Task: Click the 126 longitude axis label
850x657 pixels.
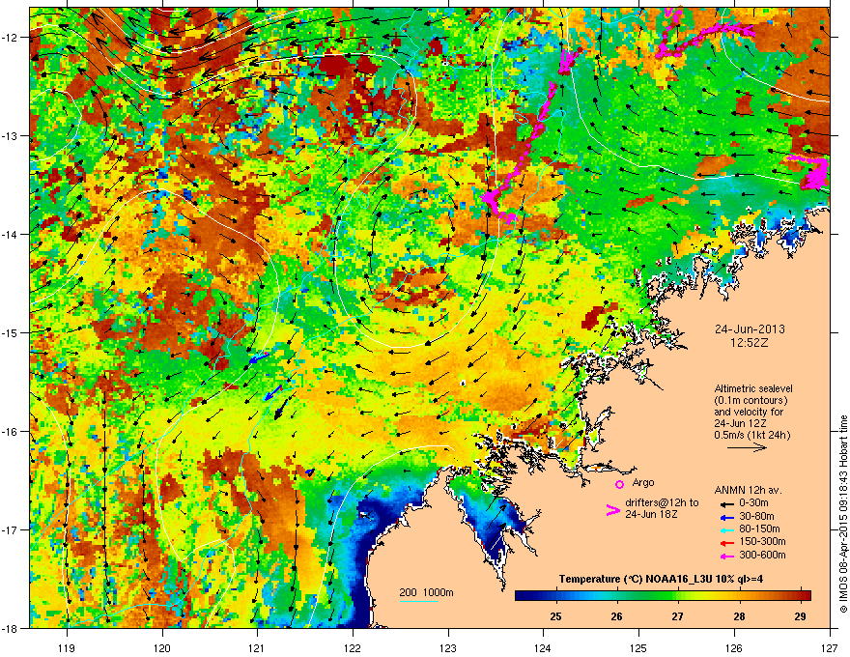Action: [734, 643]
